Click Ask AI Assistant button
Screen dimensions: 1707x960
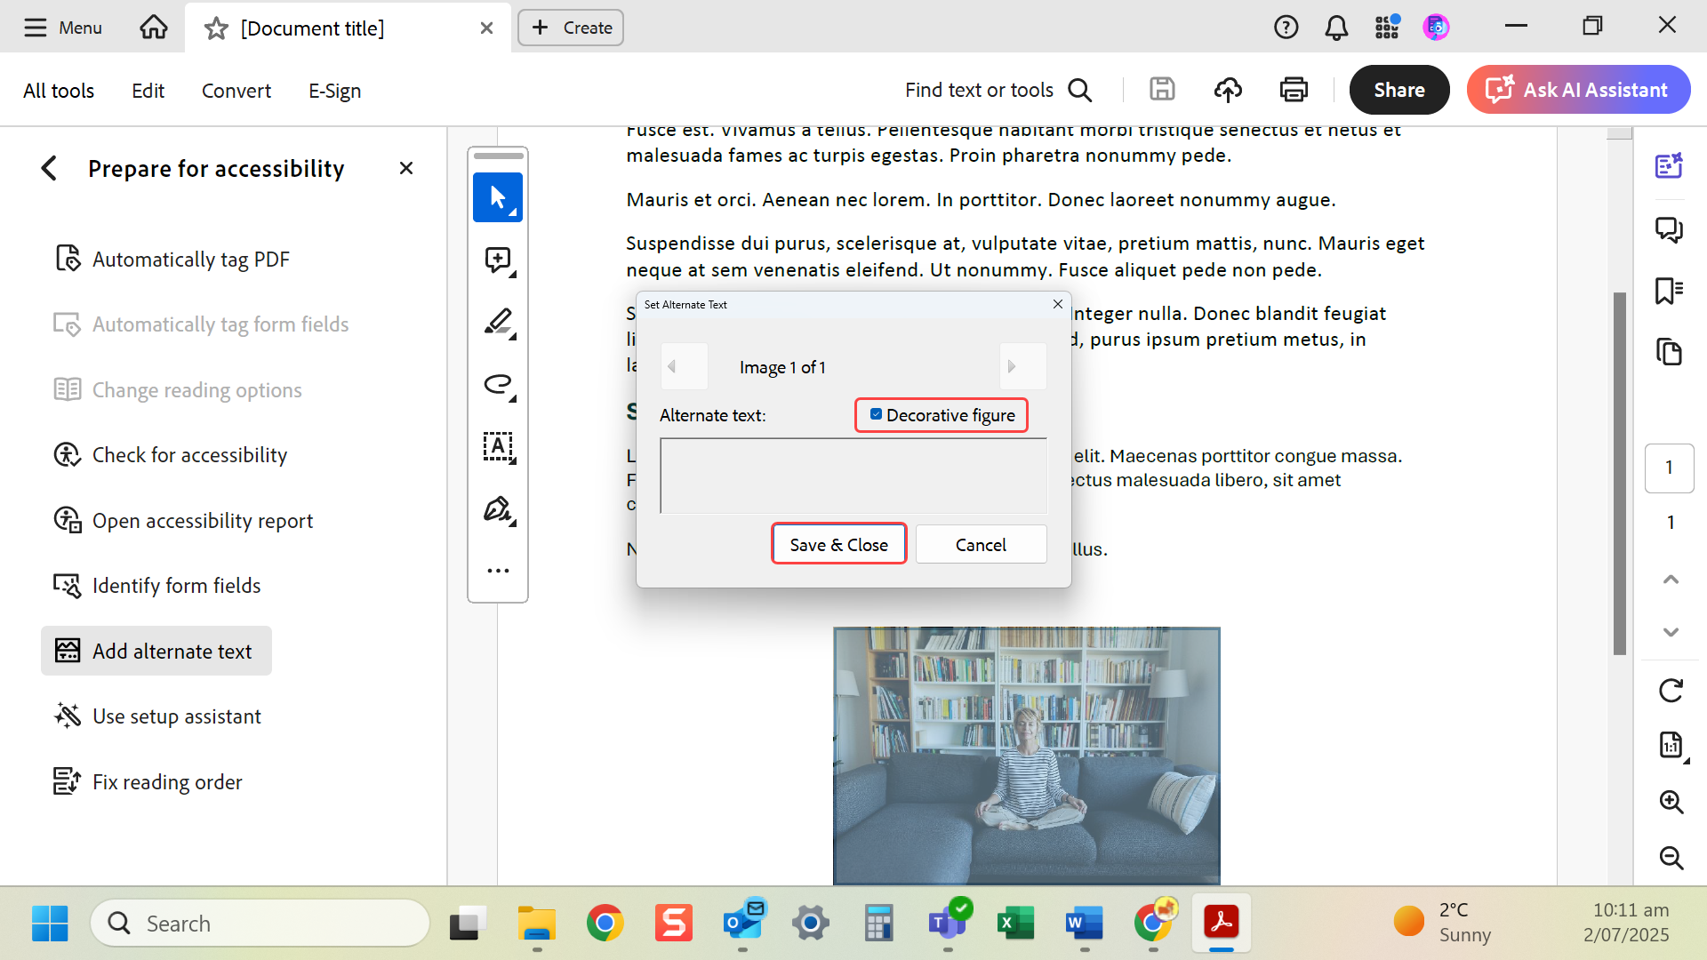pyautogui.click(x=1578, y=90)
